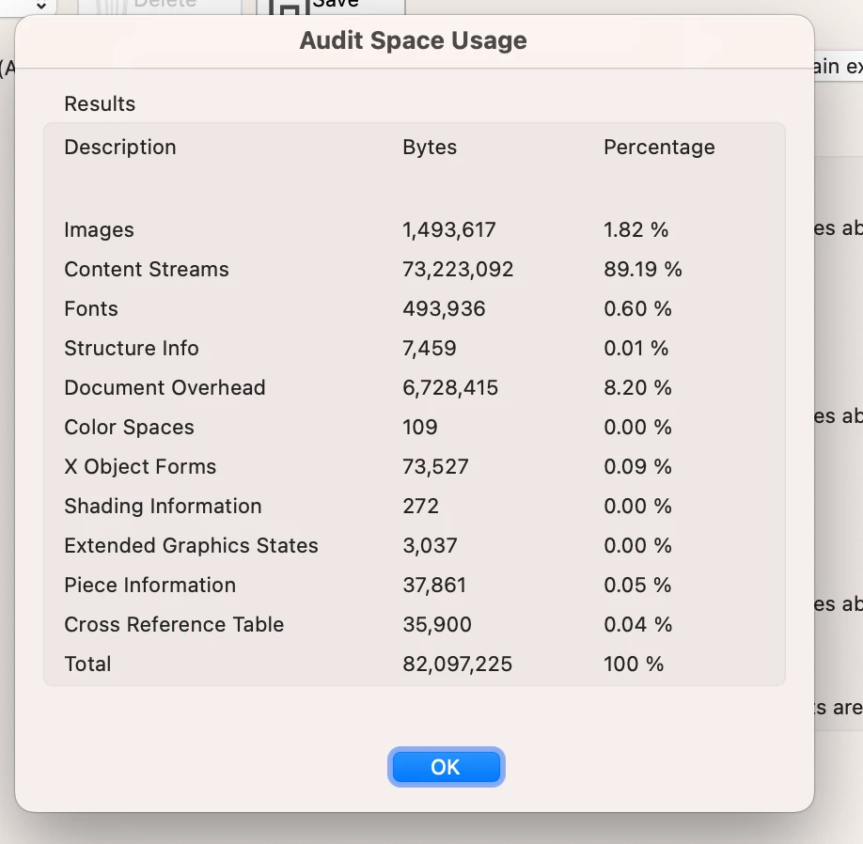This screenshot has width=863, height=844.
Task: Select the Extended Graphics States row
Action: (x=415, y=546)
